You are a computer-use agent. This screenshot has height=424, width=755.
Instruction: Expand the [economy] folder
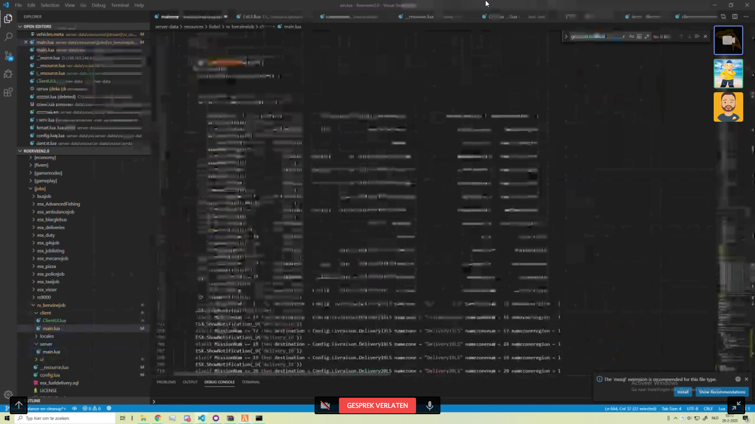[x=45, y=157]
